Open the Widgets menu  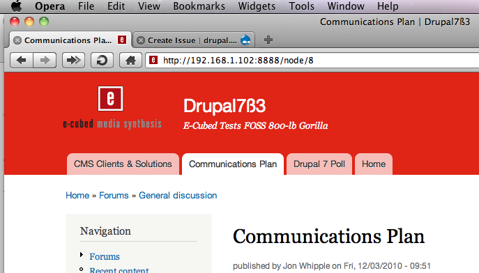click(257, 6)
